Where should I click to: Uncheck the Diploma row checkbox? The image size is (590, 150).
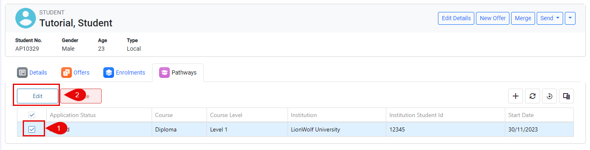(x=32, y=129)
